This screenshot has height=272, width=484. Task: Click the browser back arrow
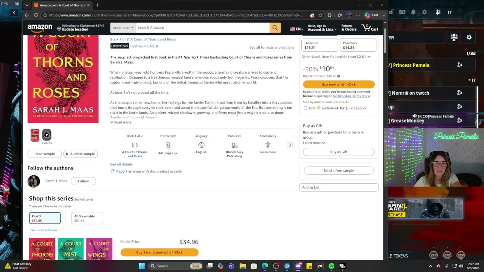pos(26,15)
